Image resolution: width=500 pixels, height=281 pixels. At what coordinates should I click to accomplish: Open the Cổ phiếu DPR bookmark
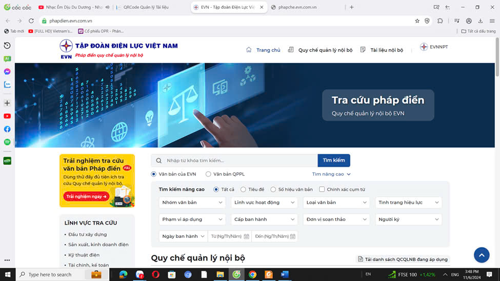tap(101, 31)
